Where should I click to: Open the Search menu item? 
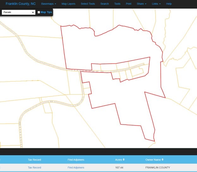pos(104,4)
